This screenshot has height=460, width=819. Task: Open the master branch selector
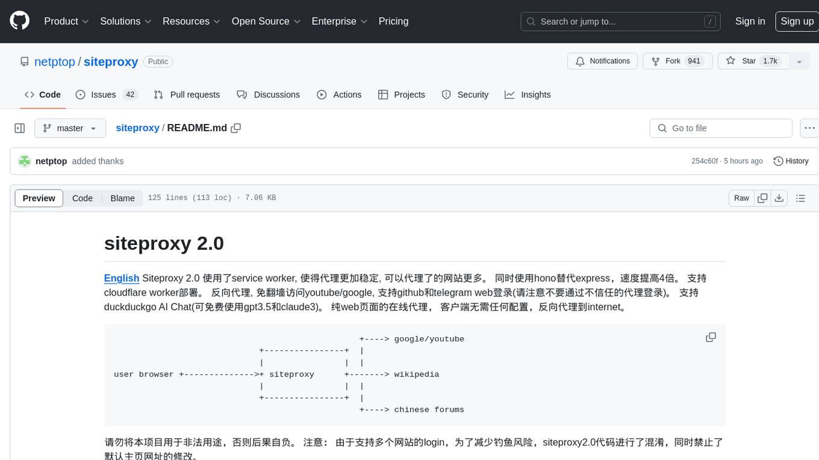70,128
